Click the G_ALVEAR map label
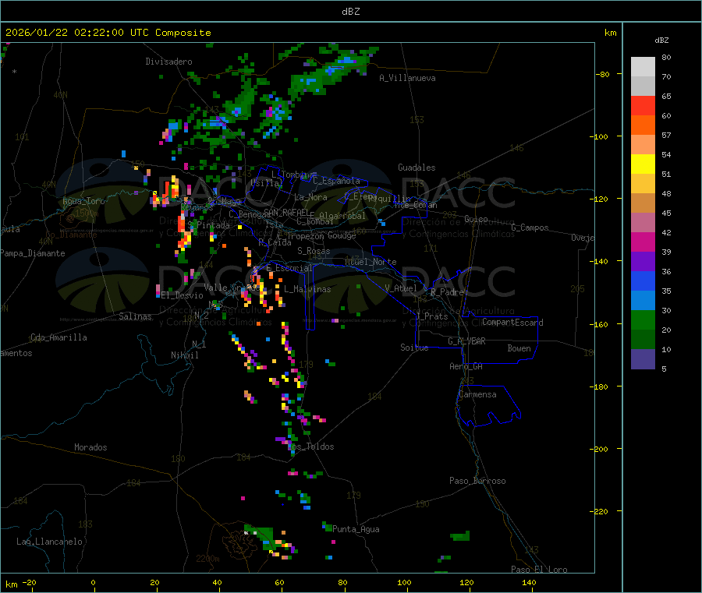 coord(466,341)
